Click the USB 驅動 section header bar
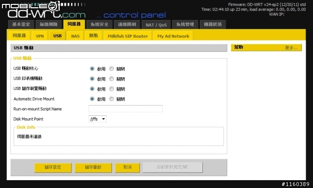Screen dimensions: 313x188 coord(119,48)
